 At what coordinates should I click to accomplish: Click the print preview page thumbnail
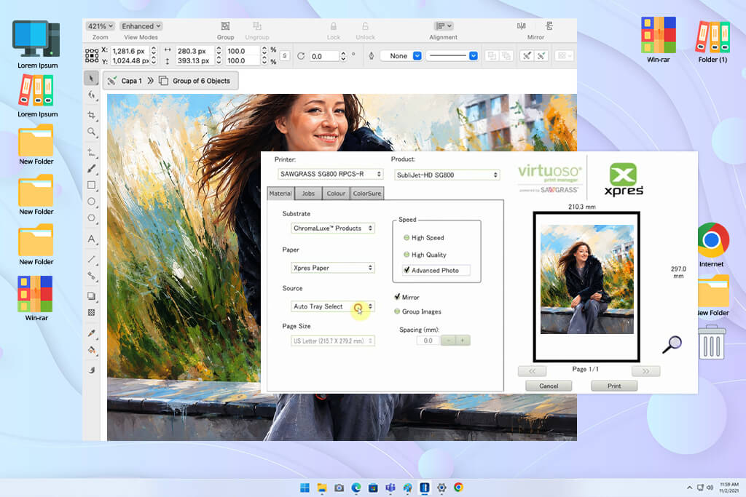point(586,287)
